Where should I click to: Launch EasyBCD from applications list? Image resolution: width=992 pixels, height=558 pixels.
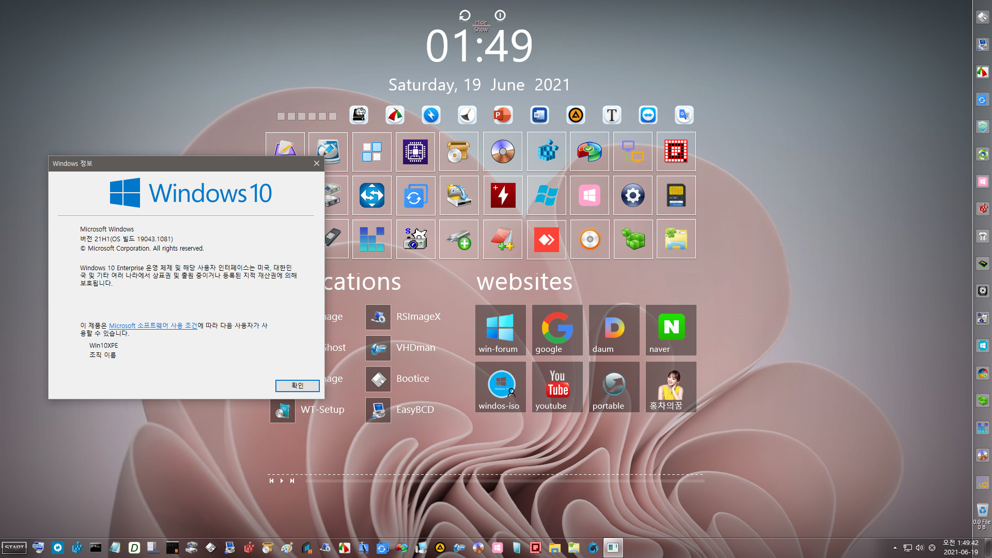[400, 410]
